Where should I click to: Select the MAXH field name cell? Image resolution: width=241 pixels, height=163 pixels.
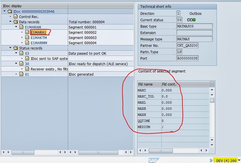tap(149, 115)
